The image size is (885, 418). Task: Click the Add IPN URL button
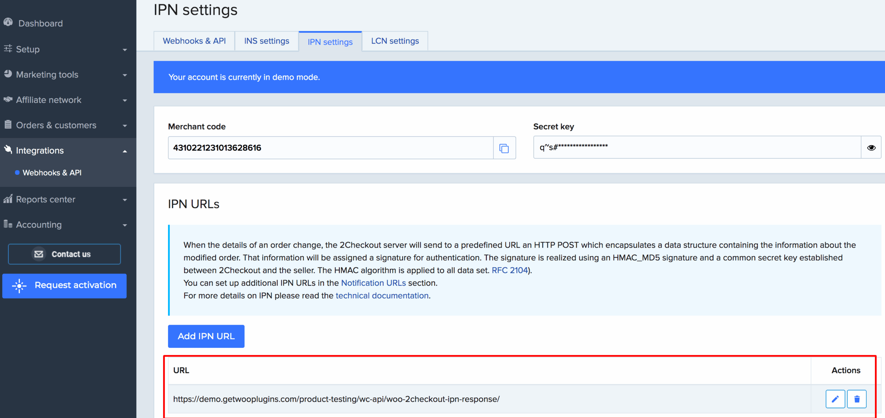pyautogui.click(x=206, y=336)
